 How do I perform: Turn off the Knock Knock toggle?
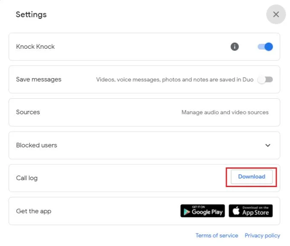click(265, 47)
